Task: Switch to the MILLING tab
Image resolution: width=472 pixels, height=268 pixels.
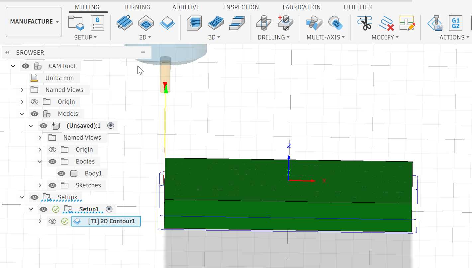Action: (87, 7)
